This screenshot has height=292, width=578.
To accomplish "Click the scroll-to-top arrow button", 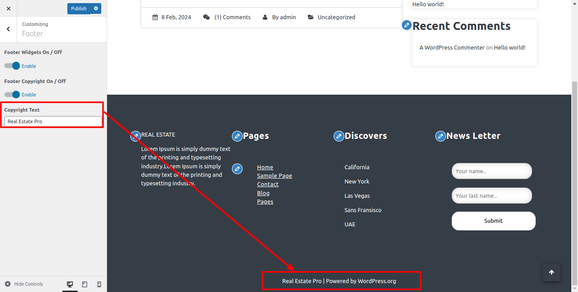I will click(x=551, y=272).
